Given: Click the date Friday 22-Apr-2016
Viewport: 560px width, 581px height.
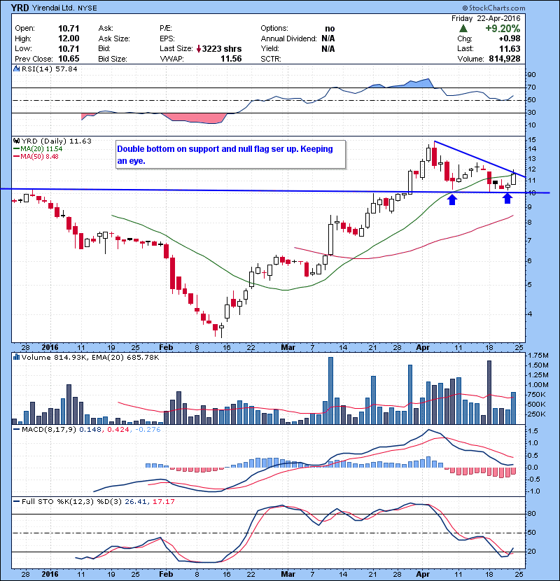Looking at the screenshot, I should click(486, 18).
